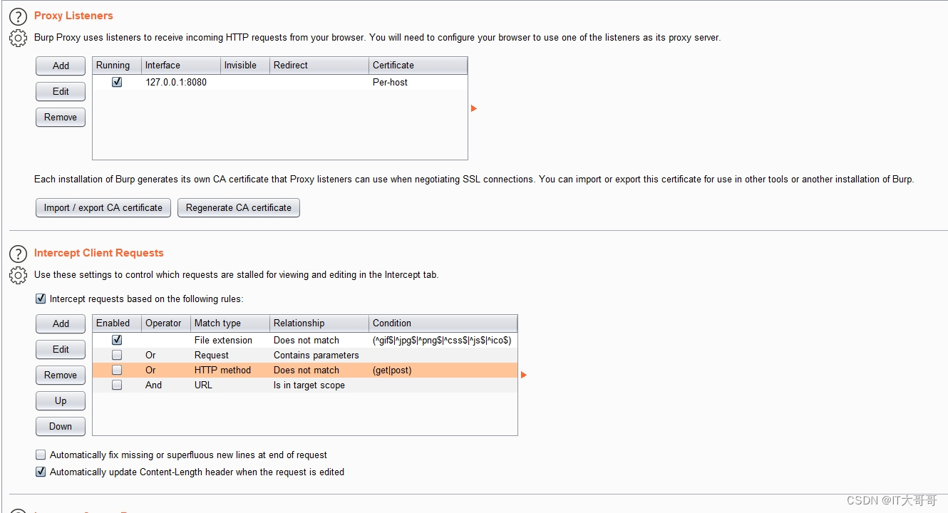Open help for Proxy Listeners section
The width and height of the screenshot is (948, 513).
click(18, 16)
